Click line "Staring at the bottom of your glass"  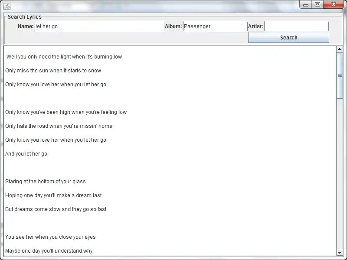[x=46, y=182]
